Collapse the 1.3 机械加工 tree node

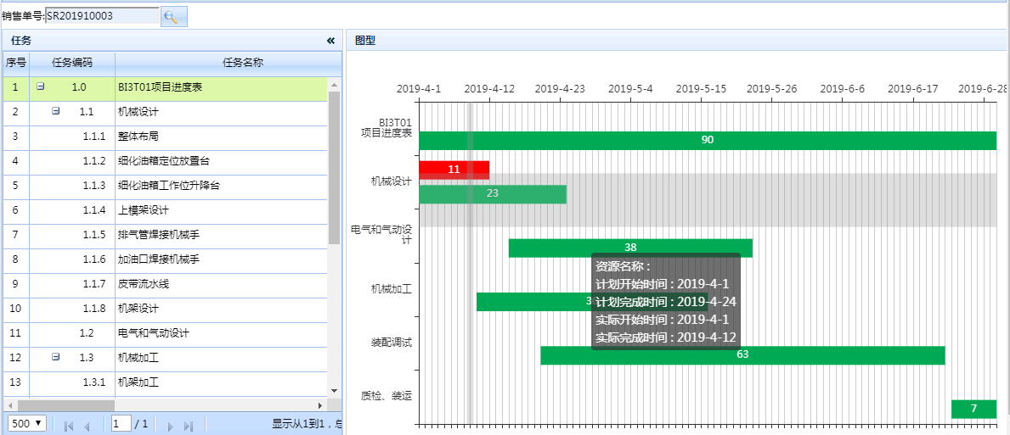click(x=55, y=357)
